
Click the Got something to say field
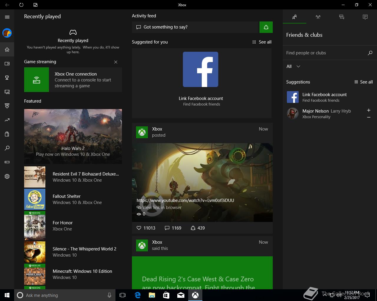point(195,27)
